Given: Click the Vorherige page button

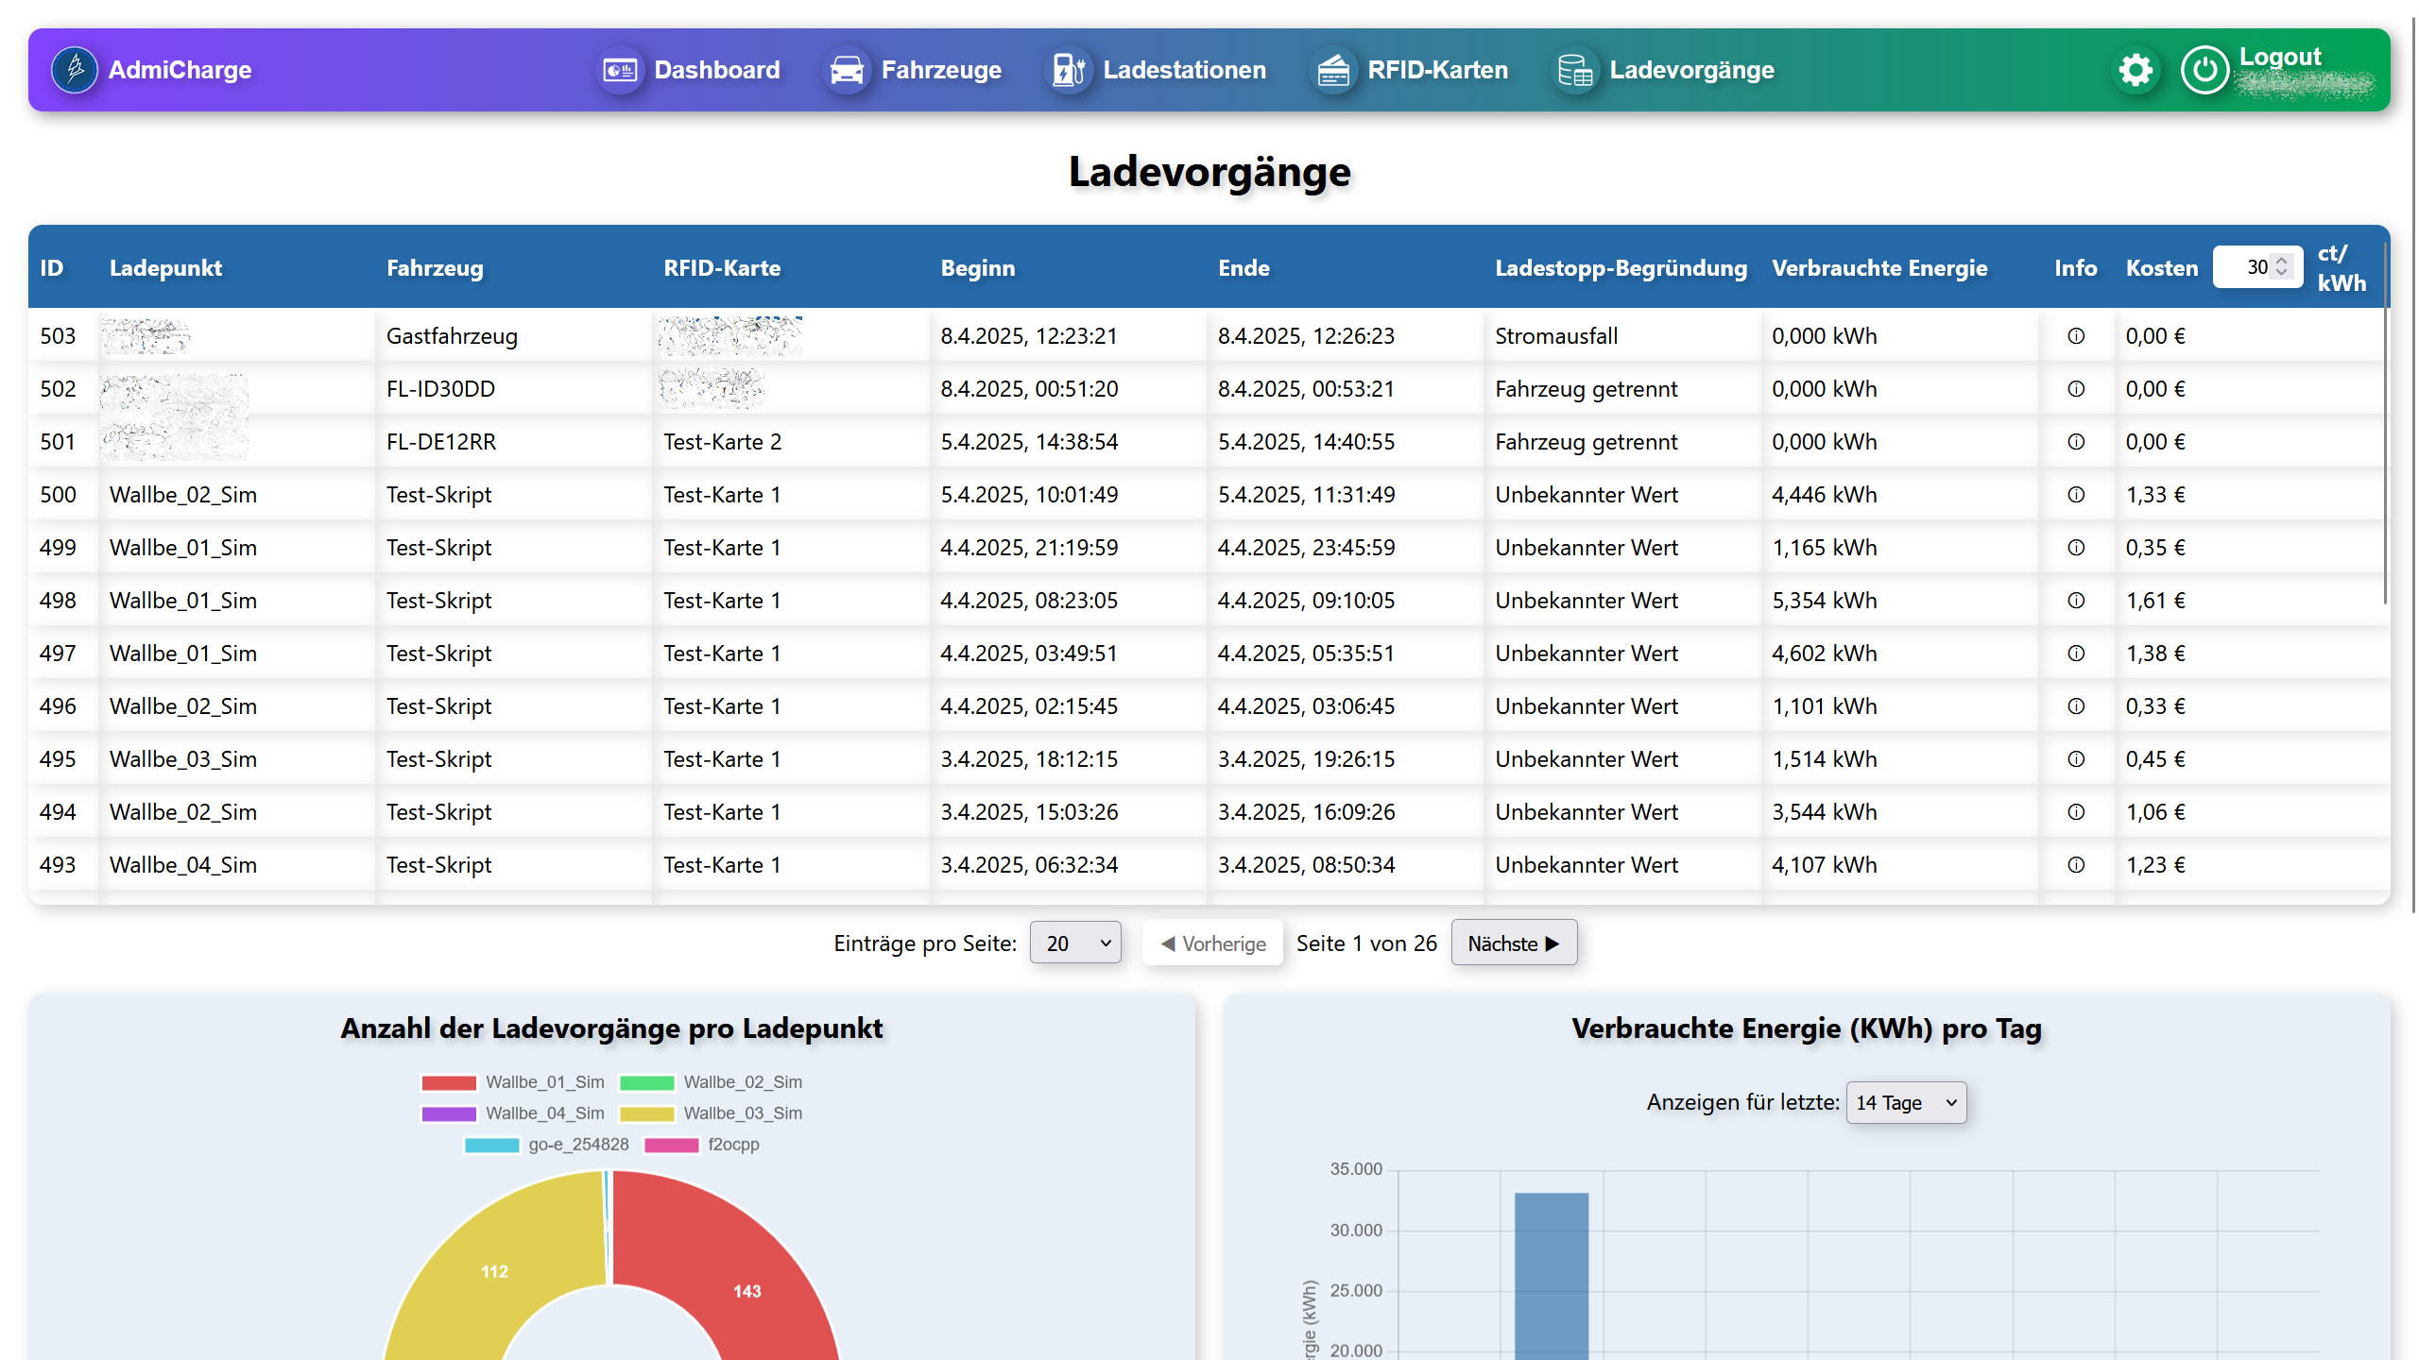Looking at the screenshot, I should [x=1213, y=943].
